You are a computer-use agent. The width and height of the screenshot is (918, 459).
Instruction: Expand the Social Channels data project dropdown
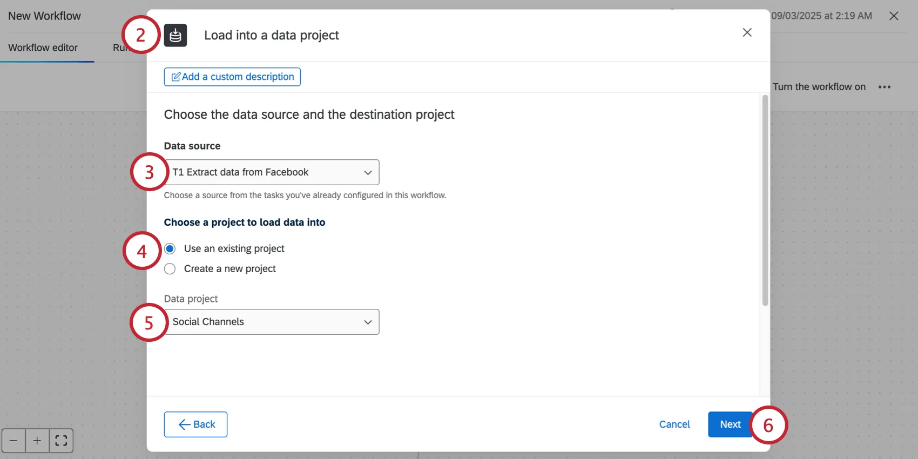(x=271, y=322)
